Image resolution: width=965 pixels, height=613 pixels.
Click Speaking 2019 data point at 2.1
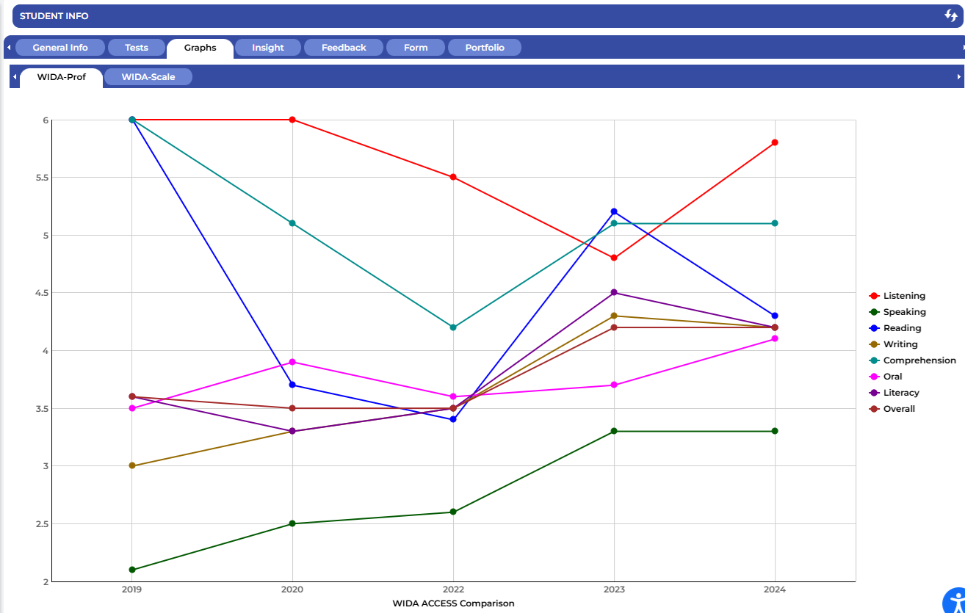(x=132, y=570)
